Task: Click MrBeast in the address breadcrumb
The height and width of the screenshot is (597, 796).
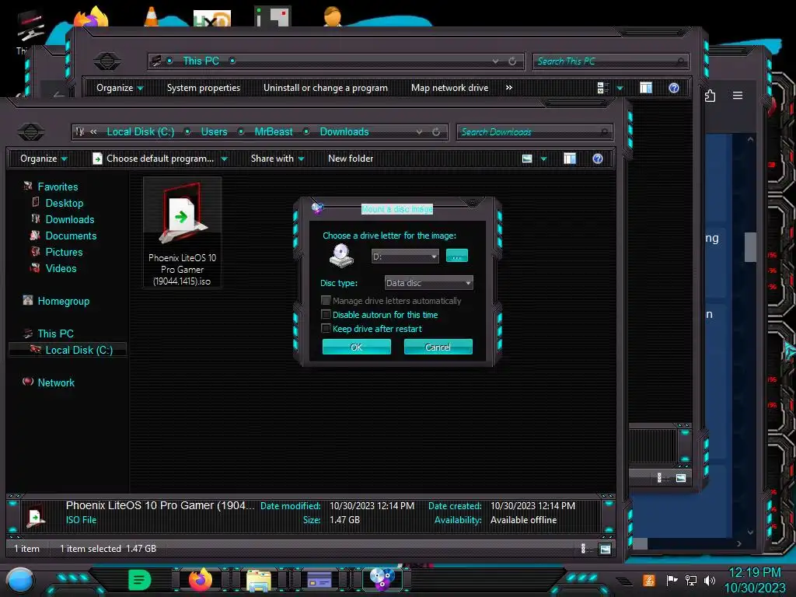Action: pyautogui.click(x=273, y=131)
